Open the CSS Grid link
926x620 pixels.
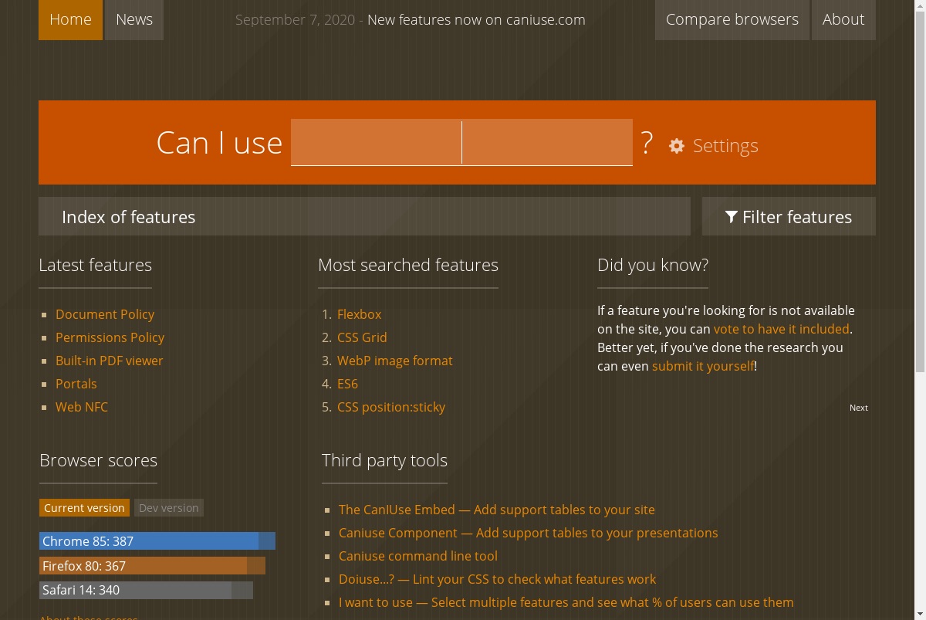coord(362,337)
